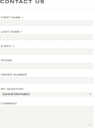Click the My Question label
This screenshot has height=128, width=95.
(x=12, y=89)
